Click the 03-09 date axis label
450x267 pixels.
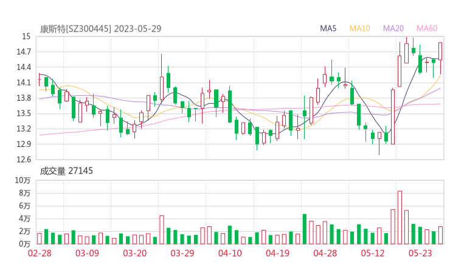(x=87, y=253)
